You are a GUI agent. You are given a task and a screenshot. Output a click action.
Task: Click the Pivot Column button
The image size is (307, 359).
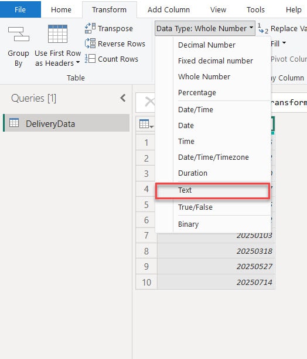pos(289,59)
